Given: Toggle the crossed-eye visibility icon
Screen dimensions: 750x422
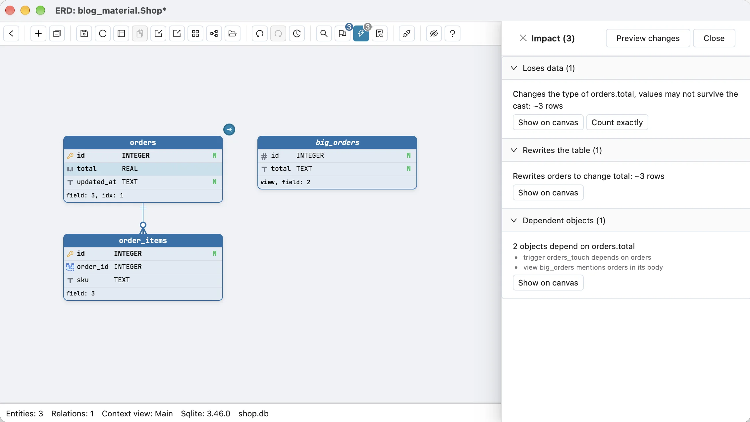Looking at the screenshot, I should (434, 33).
